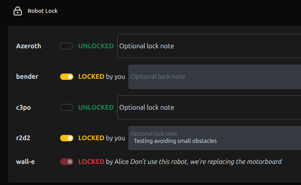
Task: Unlock r2d2 using its yellow toggle
Action: point(67,138)
